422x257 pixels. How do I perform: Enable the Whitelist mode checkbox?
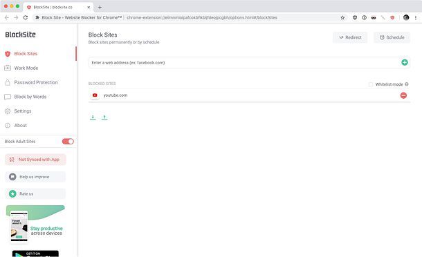pyautogui.click(x=371, y=84)
